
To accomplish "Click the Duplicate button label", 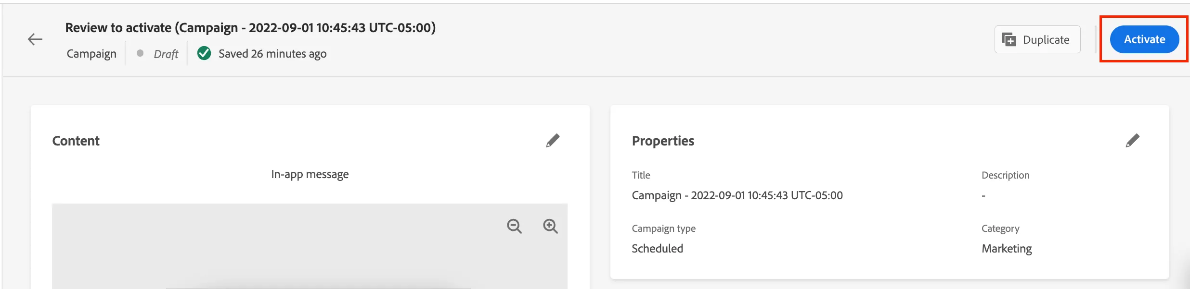I will point(1046,40).
